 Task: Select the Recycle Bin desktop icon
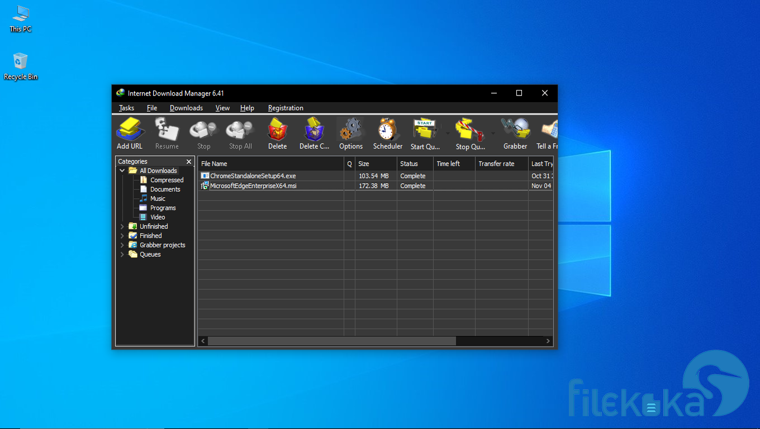point(21,66)
